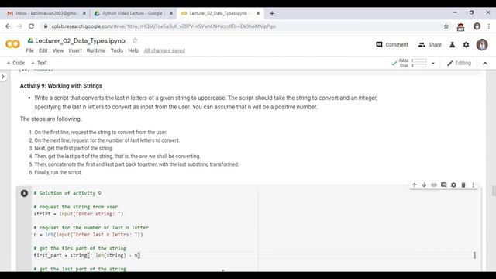Click the Disk usage indicator bar

point(419,65)
